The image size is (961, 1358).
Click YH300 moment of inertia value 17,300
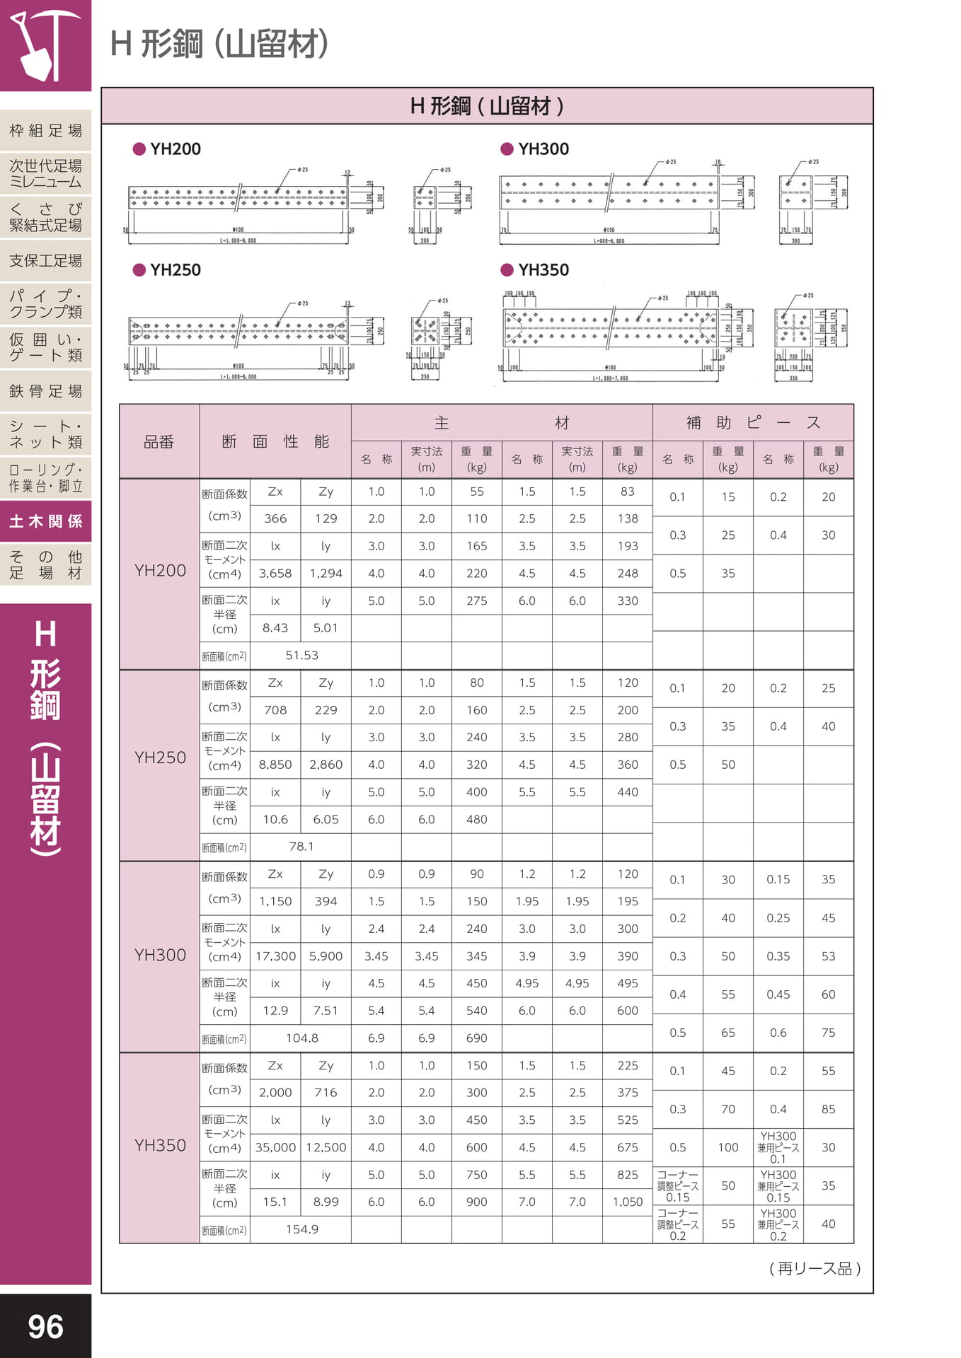coord(275,956)
